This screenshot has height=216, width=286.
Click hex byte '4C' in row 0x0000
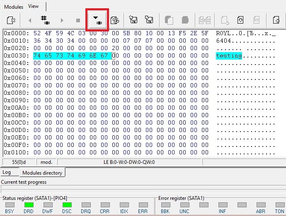(x=70, y=34)
